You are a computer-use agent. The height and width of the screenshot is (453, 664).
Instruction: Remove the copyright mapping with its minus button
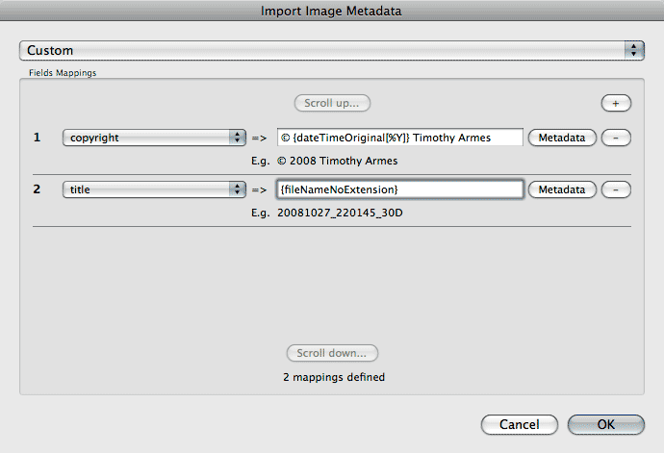[x=616, y=138]
